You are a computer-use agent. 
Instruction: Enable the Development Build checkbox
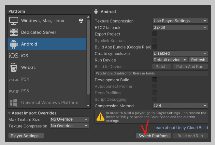pyautogui.click(x=155, y=80)
